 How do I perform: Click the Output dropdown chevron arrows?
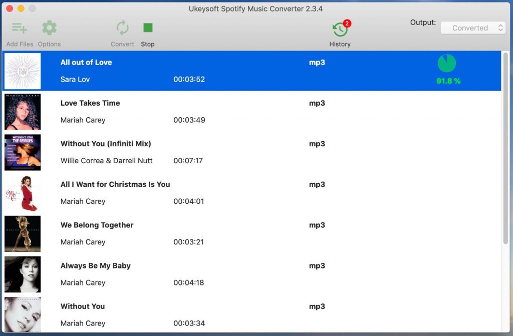tap(500, 28)
